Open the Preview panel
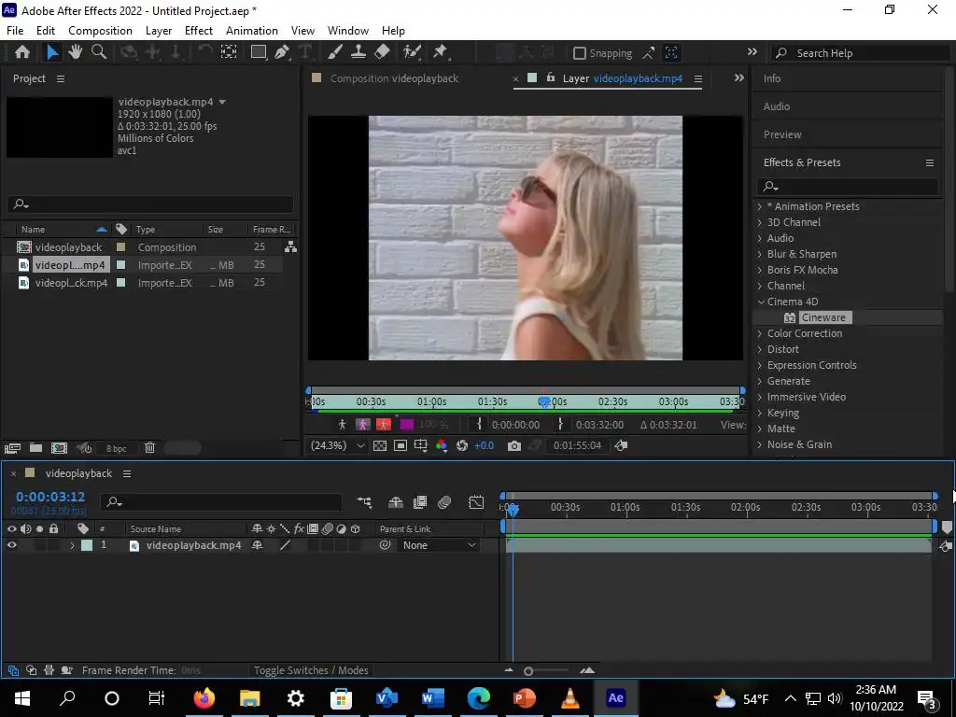956x717 pixels. pyautogui.click(x=782, y=134)
